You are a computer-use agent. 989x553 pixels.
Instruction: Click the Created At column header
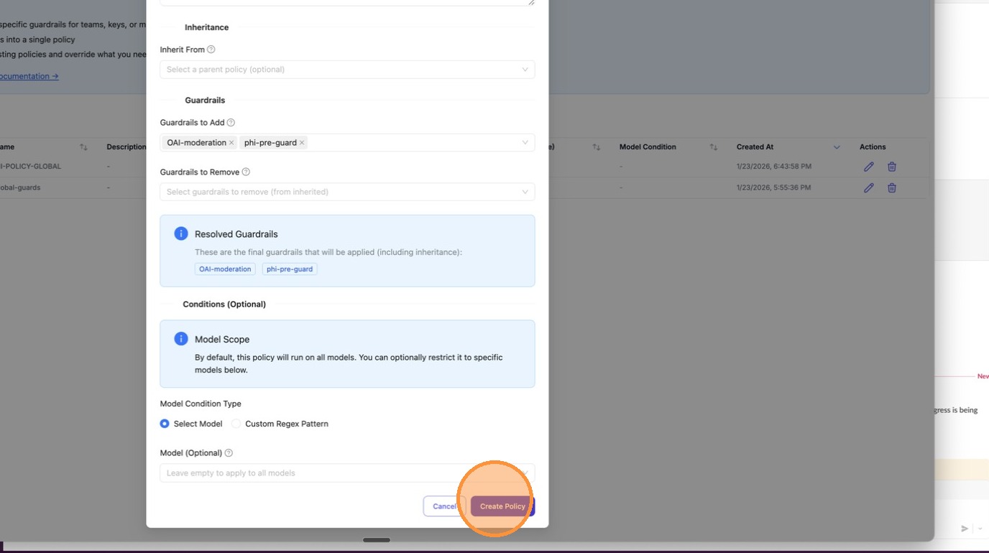pyautogui.click(x=755, y=147)
